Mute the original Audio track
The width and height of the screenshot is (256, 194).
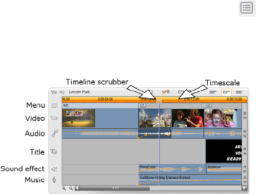(245, 136)
